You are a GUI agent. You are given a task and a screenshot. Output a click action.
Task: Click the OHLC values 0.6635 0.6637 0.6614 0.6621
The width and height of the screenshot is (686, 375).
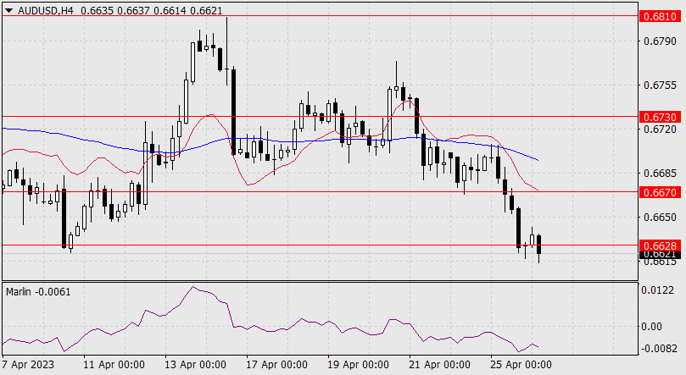click(x=152, y=10)
